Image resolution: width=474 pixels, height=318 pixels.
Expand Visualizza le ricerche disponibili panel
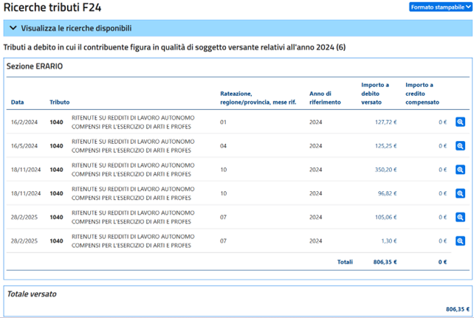76,29
